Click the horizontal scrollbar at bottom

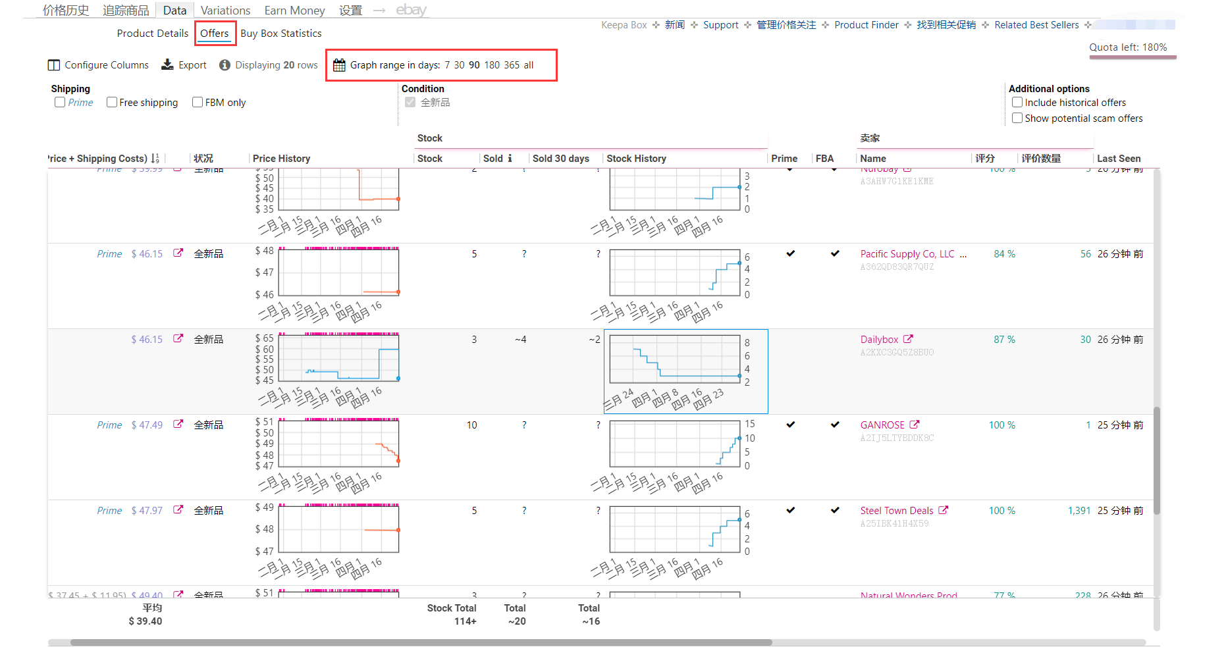(421, 642)
